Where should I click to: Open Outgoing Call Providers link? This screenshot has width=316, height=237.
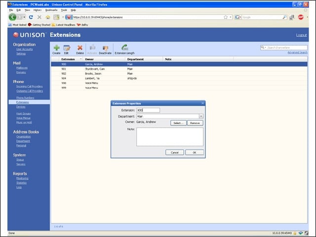coord(30,91)
